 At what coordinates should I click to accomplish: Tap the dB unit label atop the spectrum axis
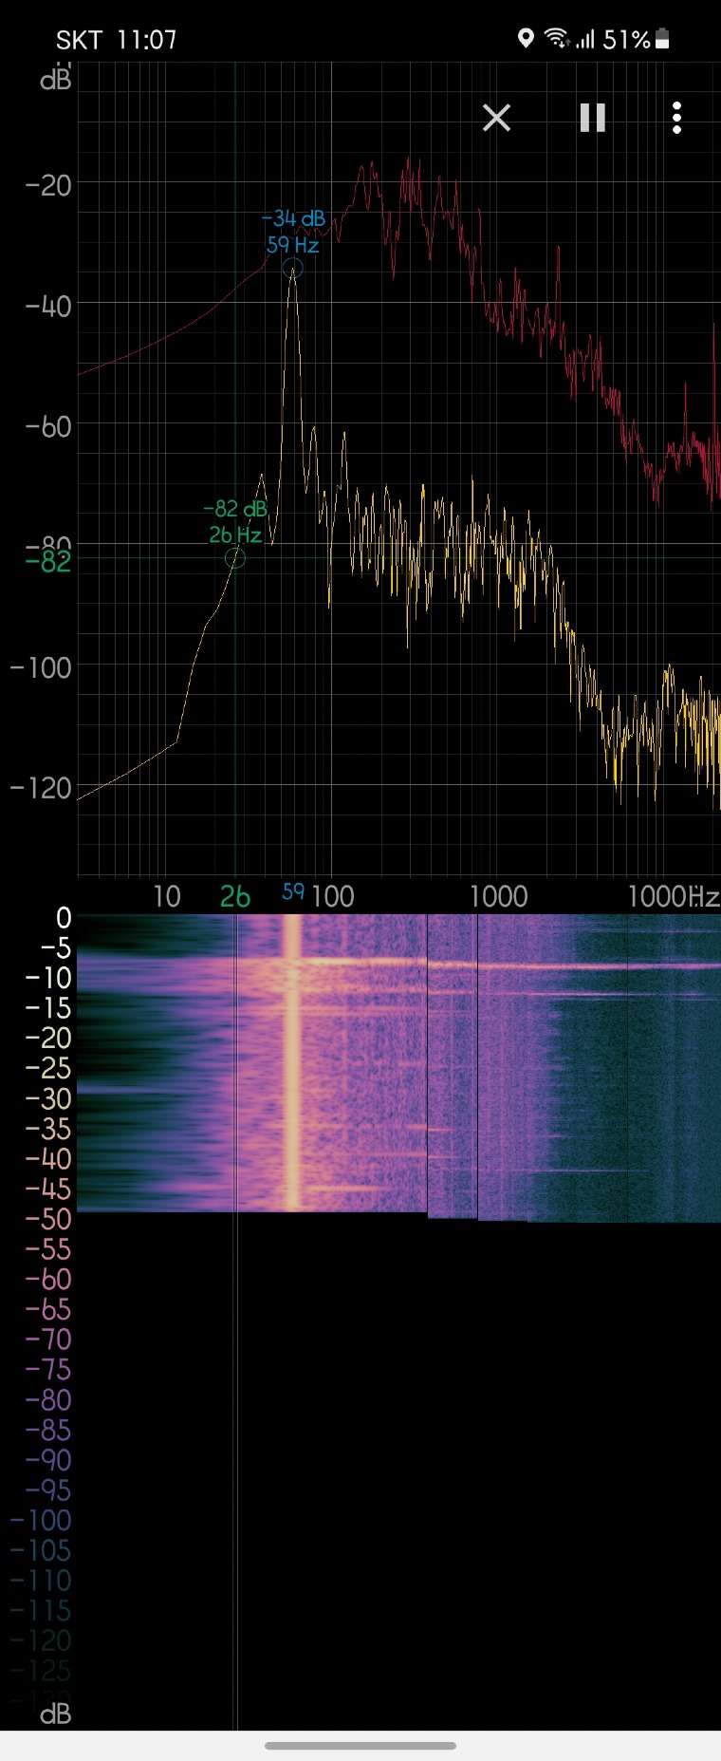(x=55, y=80)
